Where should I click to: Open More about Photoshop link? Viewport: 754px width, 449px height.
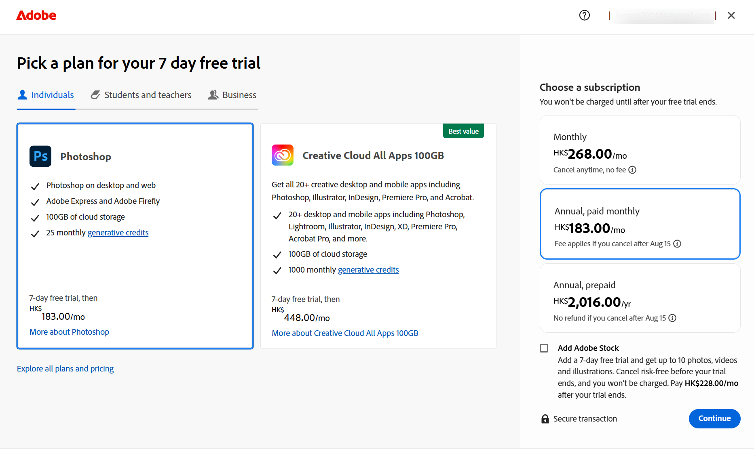pos(69,332)
